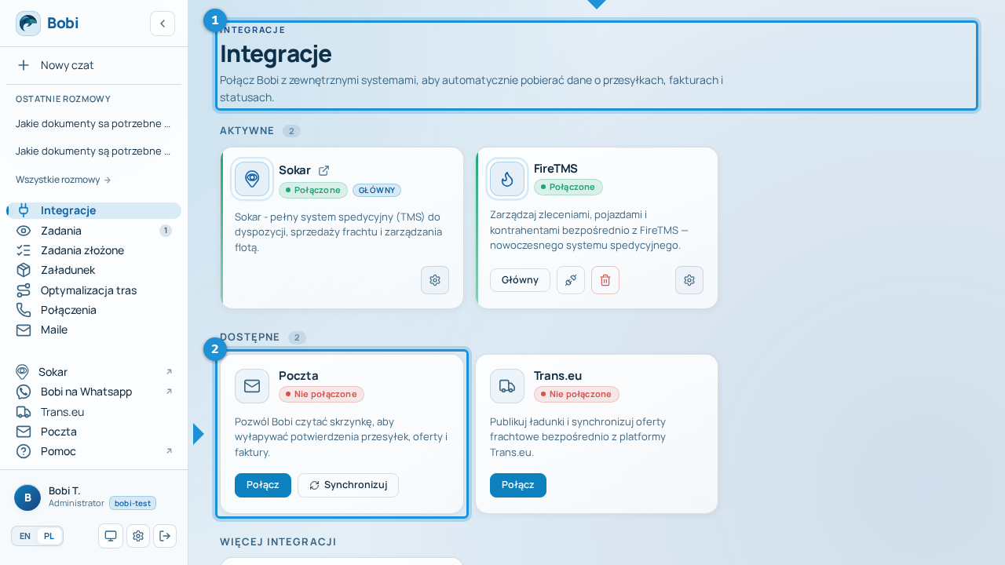
Task: Click the monitor display theme icon
Action: point(111,536)
